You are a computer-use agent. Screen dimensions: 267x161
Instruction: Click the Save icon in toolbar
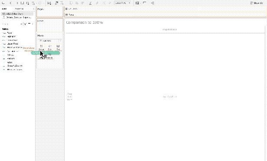[x=22, y=3]
